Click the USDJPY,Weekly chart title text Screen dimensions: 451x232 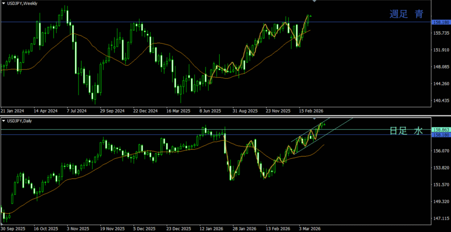[x=22, y=3]
